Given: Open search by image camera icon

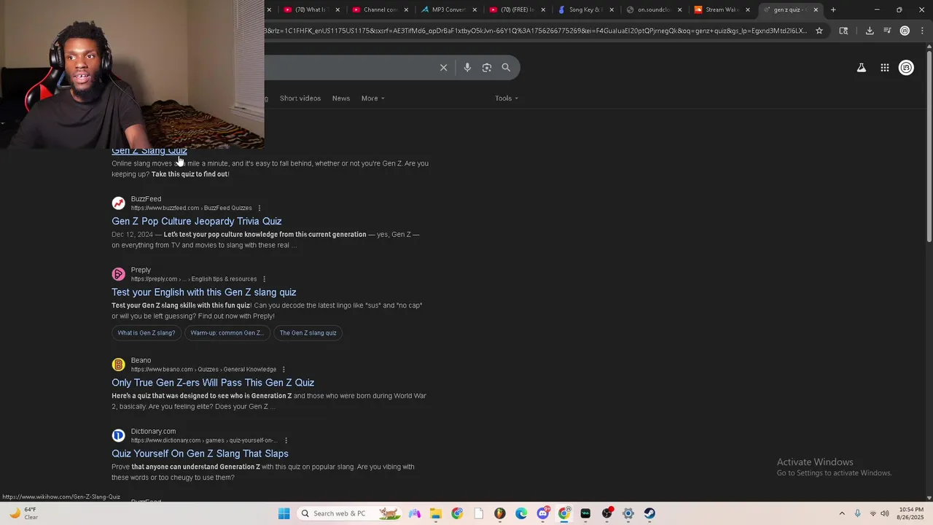Looking at the screenshot, I should [487, 67].
